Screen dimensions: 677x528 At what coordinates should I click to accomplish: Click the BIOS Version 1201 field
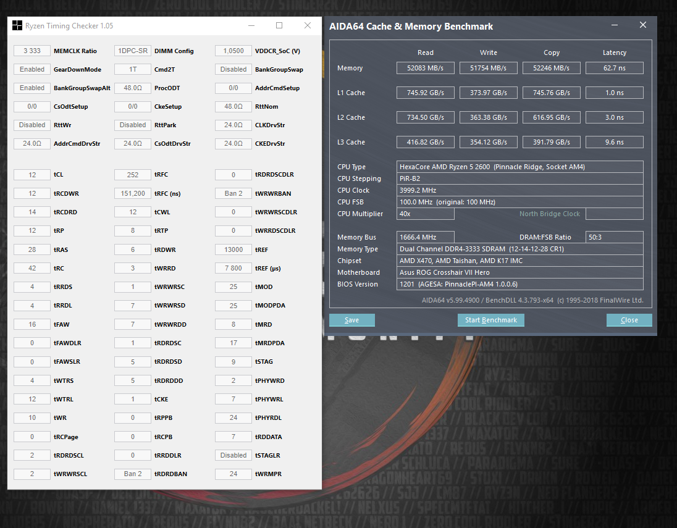[520, 284]
